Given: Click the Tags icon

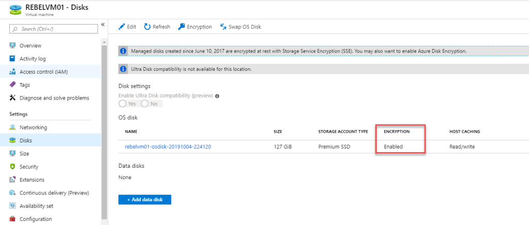Looking at the screenshot, I should pyautogui.click(x=13, y=85).
